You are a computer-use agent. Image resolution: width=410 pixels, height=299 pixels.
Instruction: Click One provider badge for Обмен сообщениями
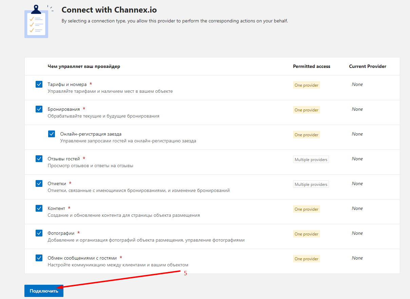click(x=307, y=259)
